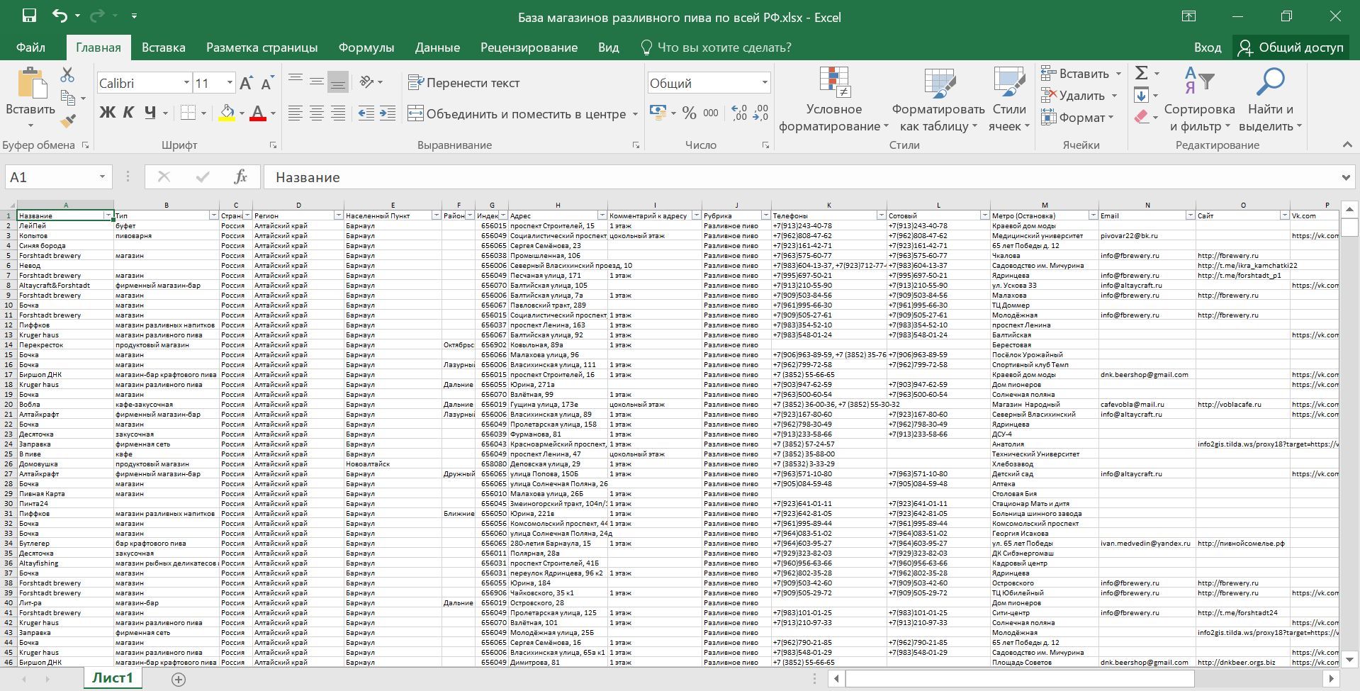The image size is (1360, 691).
Task: Click the Increase Indent icon
Action: (x=388, y=113)
